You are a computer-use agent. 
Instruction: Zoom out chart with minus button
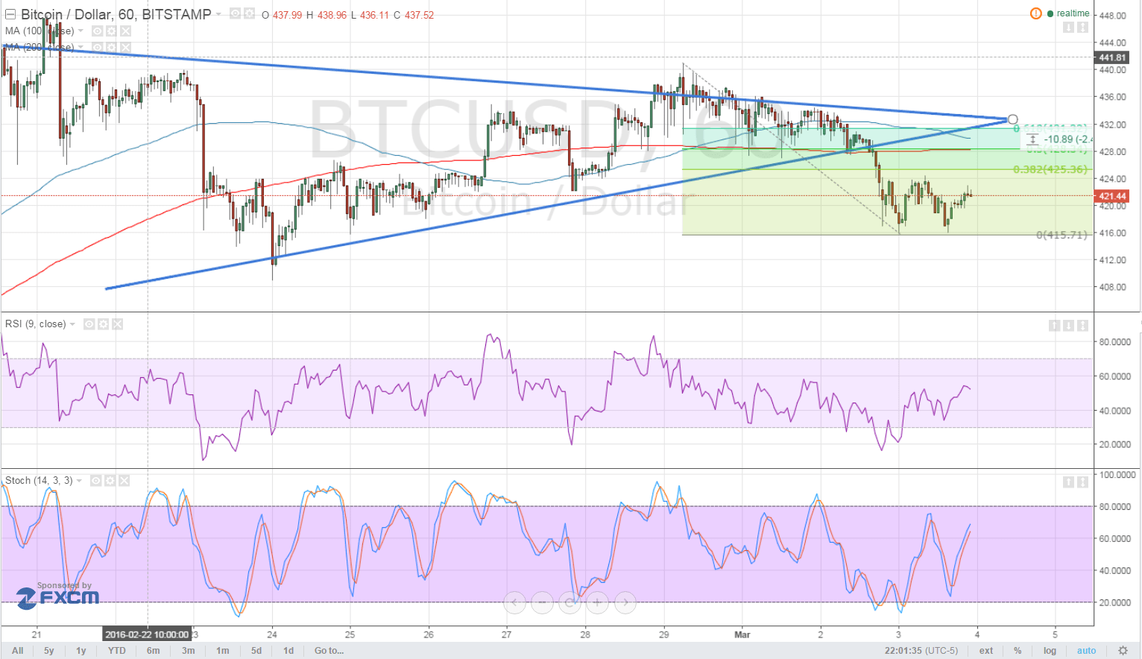pos(542,602)
